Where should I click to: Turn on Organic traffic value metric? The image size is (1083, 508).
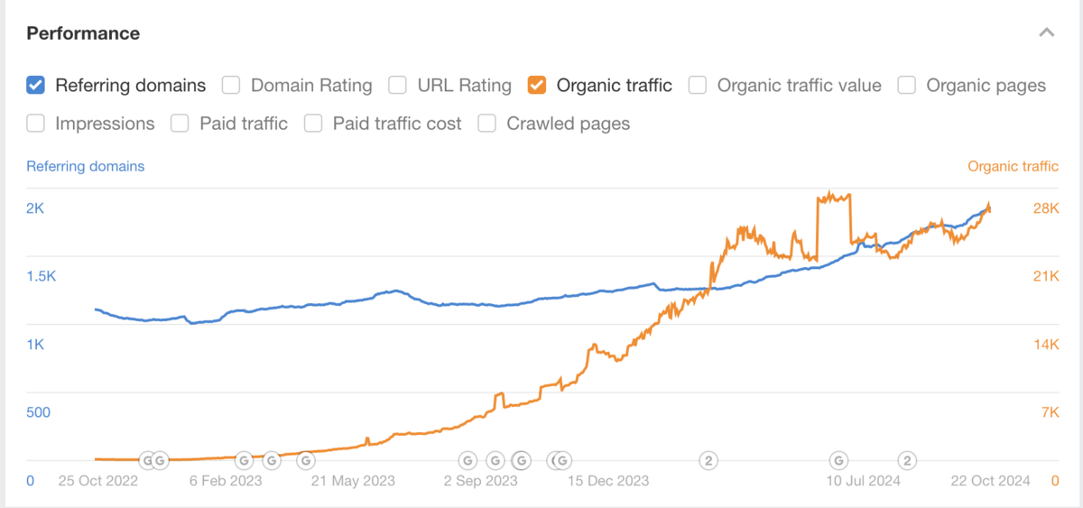[x=698, y=86]
